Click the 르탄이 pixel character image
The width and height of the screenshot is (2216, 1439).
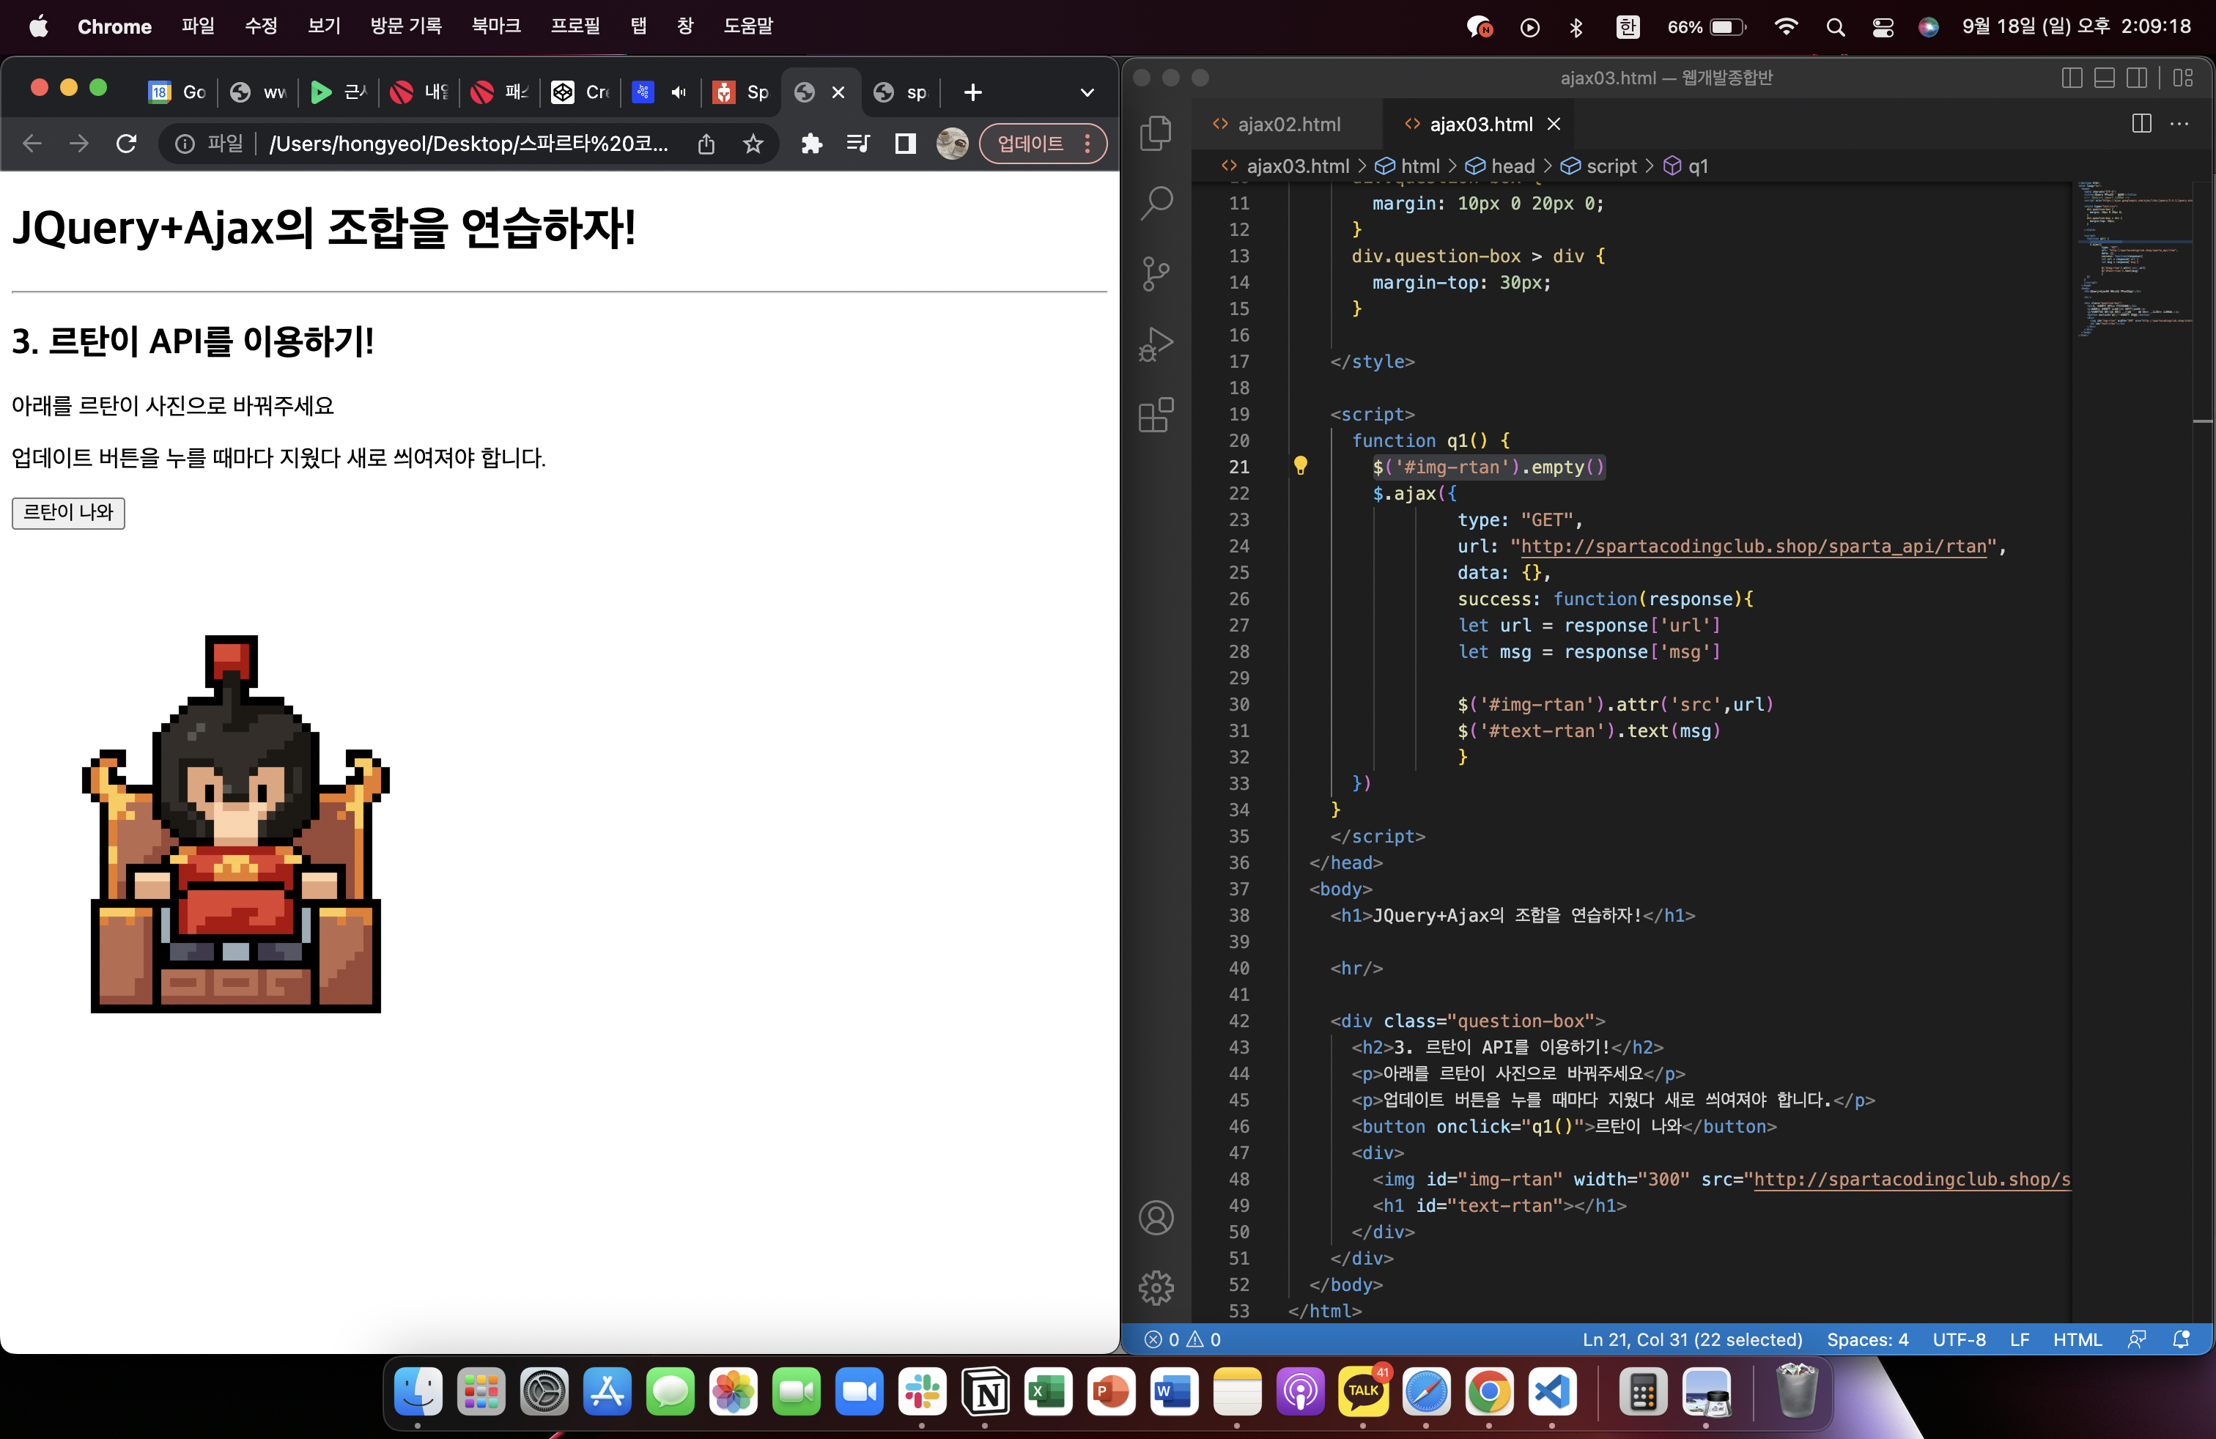point(235,823)
